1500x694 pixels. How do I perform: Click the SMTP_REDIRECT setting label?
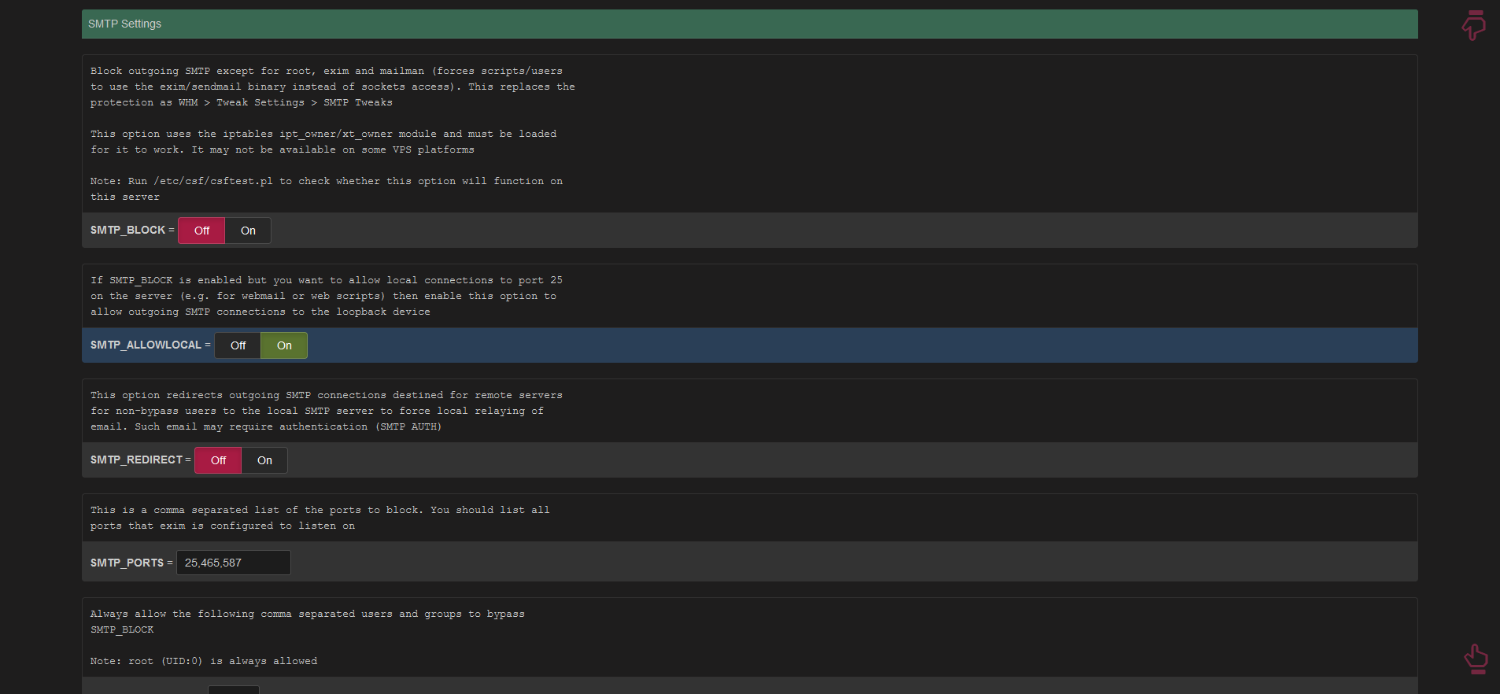coord(136,460)
